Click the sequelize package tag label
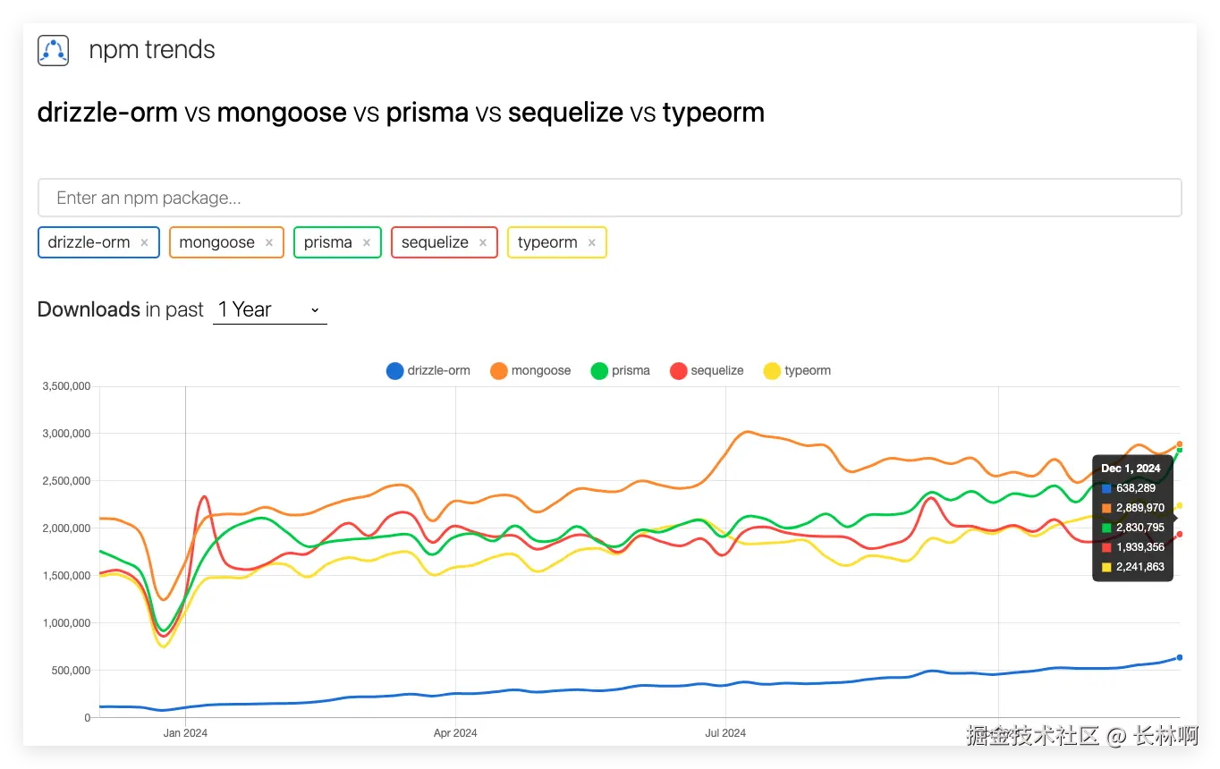Viewport: 1220px width, 769px height. point(435,242)
